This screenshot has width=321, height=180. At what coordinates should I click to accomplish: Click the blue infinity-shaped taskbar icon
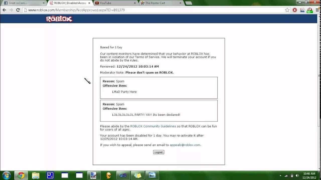tap(123, 175)
